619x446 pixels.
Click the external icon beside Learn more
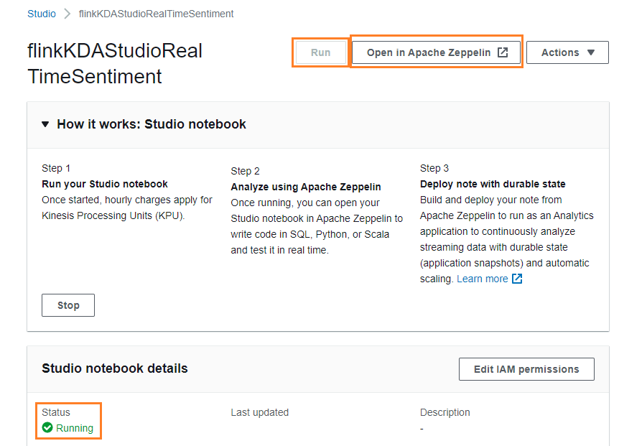(517, 279)
